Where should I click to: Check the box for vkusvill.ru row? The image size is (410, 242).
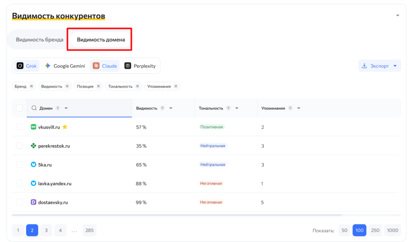[19, 127]
